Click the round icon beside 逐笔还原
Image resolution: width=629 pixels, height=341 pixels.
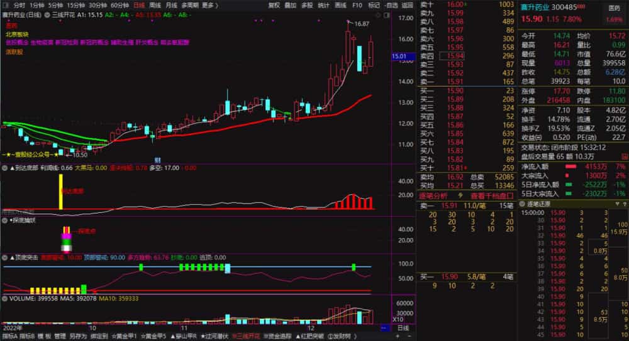pyautogui.click(x=522, y=204)
